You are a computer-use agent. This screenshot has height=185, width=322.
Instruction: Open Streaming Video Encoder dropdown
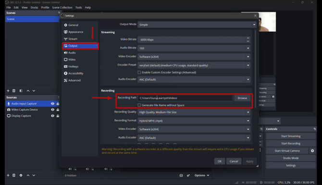tap(194, 57)
